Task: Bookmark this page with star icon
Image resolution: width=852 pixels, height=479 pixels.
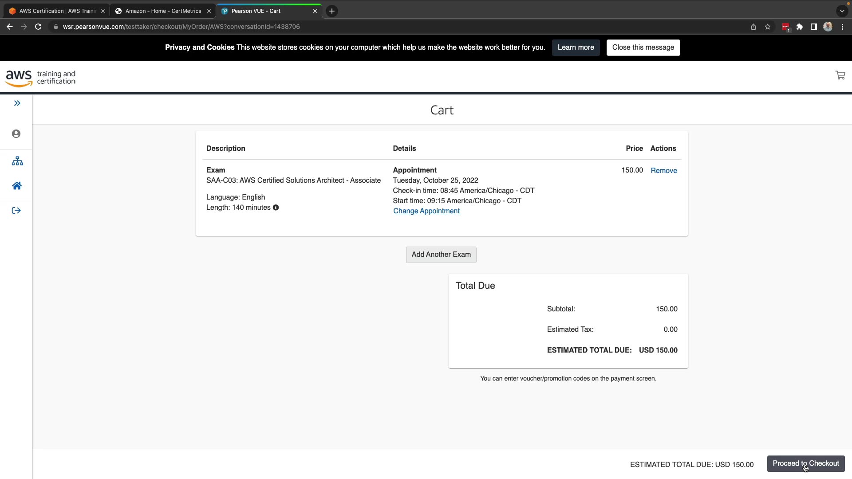Action: pyautogui.click(x=768, y=27)
